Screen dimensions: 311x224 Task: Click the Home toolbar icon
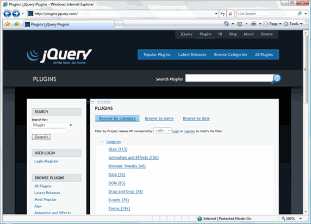226,24
